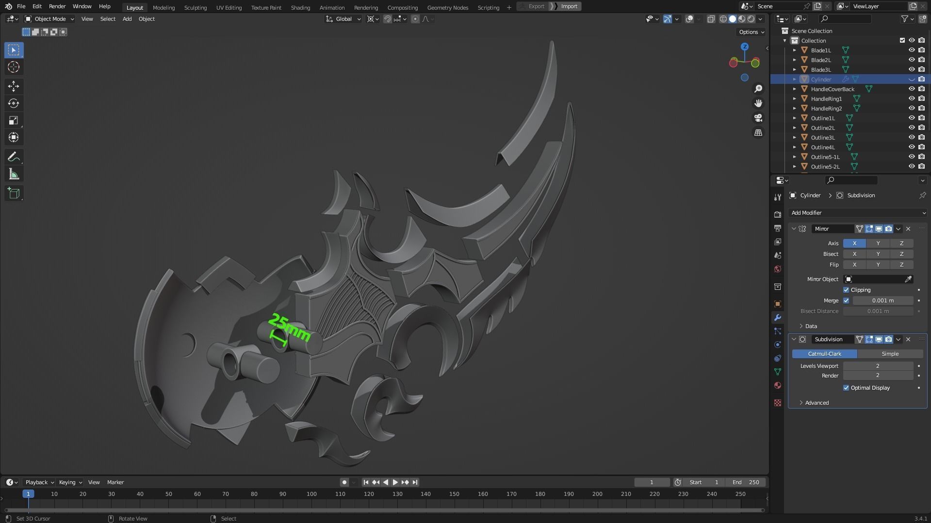Image resolution: width=931 pixels, height=523 pixels.
Task: Toggle the camera view icon
Action: click(x=758, y=118)
